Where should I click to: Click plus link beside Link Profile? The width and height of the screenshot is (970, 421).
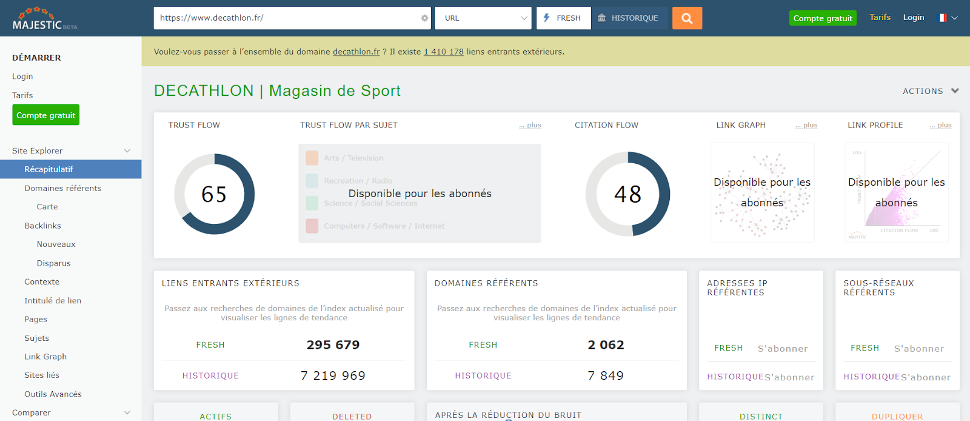pos(941,126)
